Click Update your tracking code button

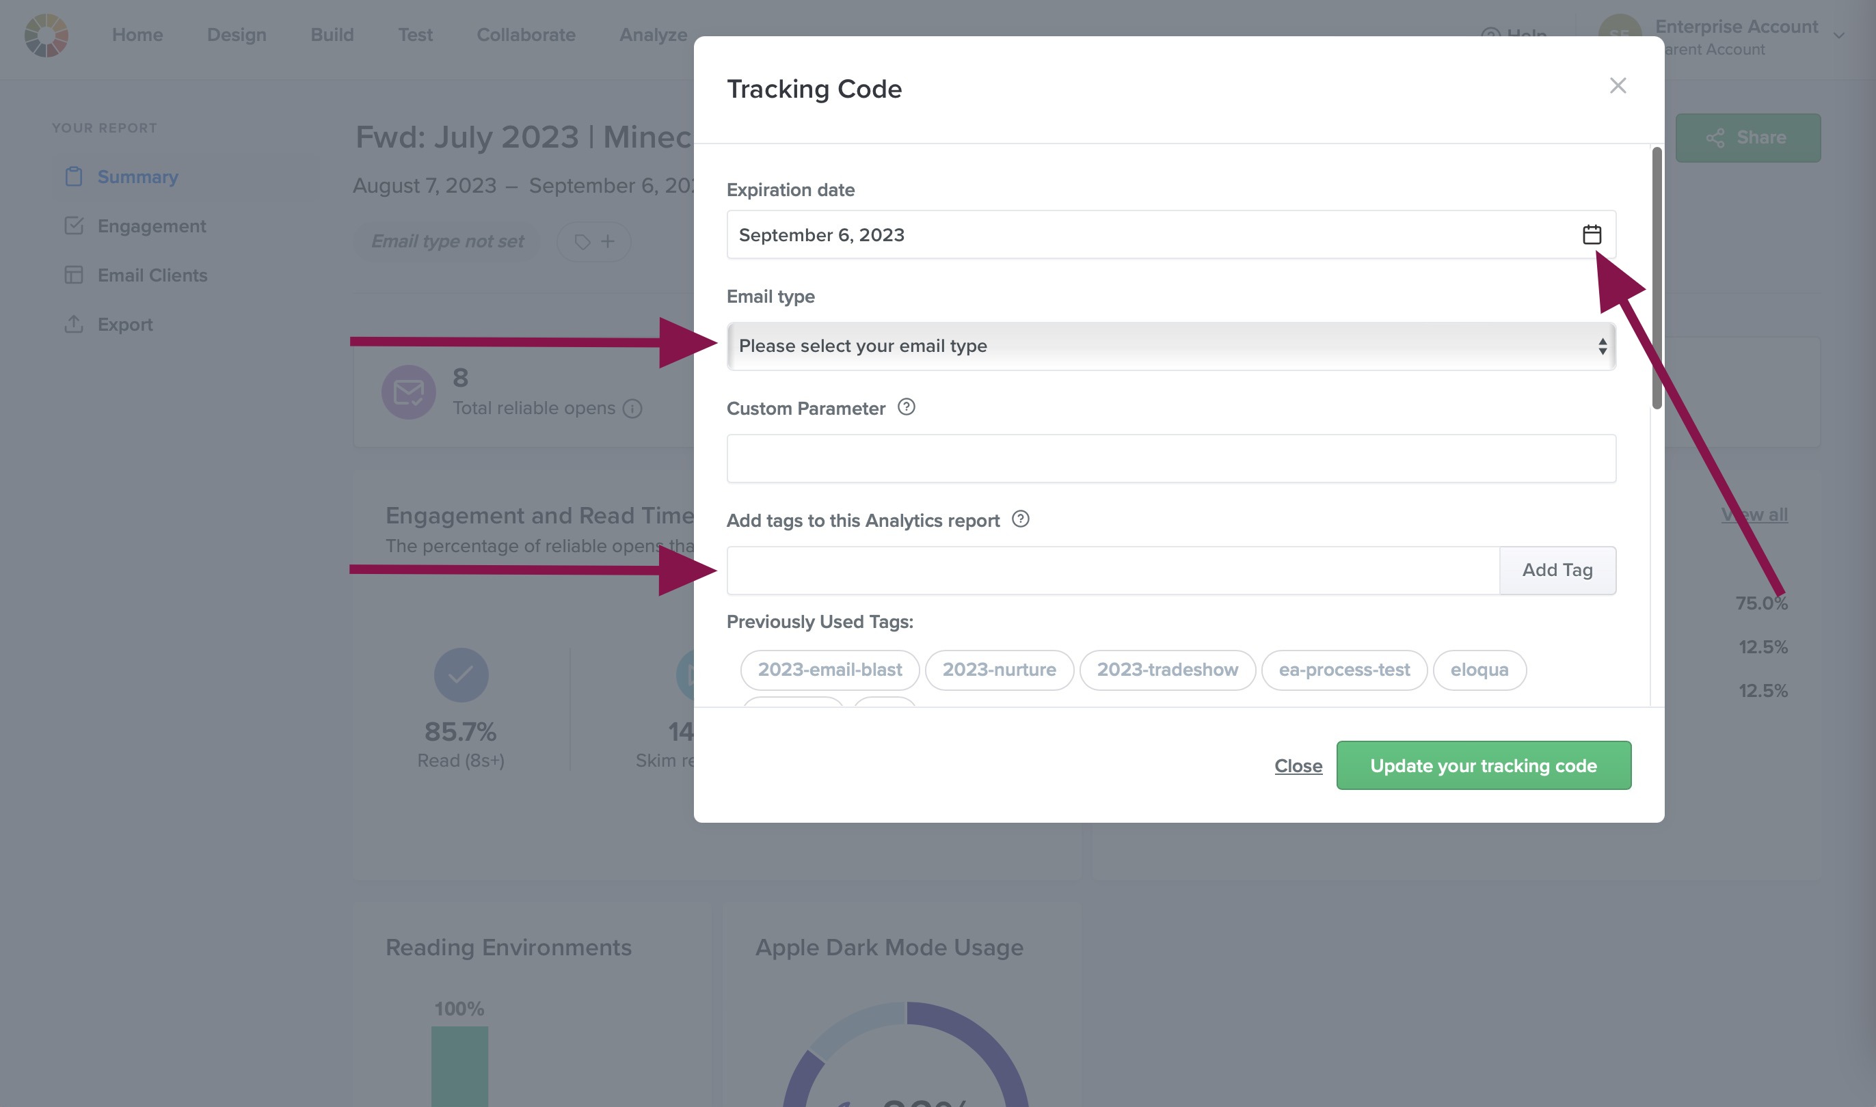click(1483, 765)
